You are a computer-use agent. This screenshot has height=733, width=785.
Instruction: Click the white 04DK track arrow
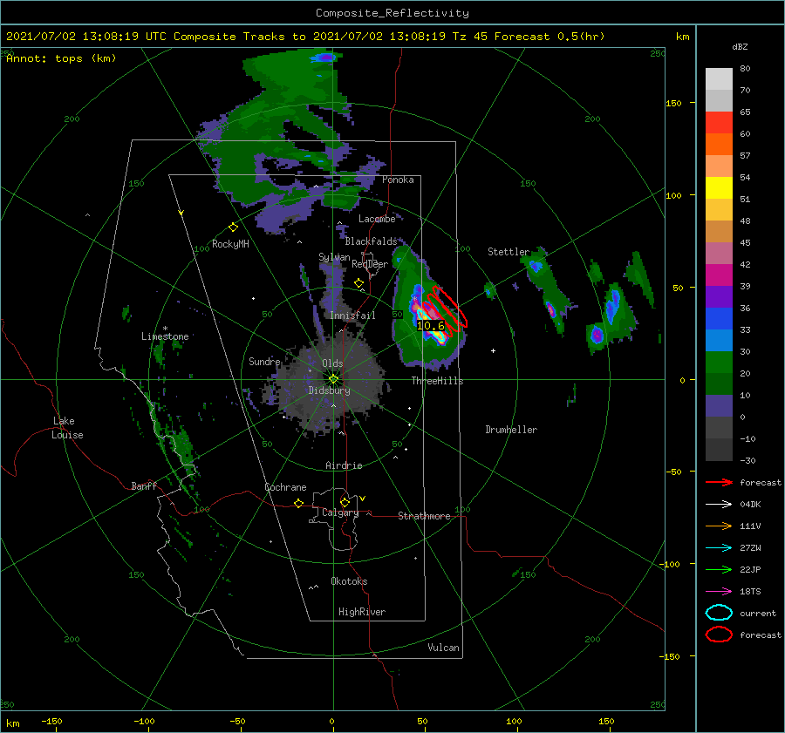[719, 504]
